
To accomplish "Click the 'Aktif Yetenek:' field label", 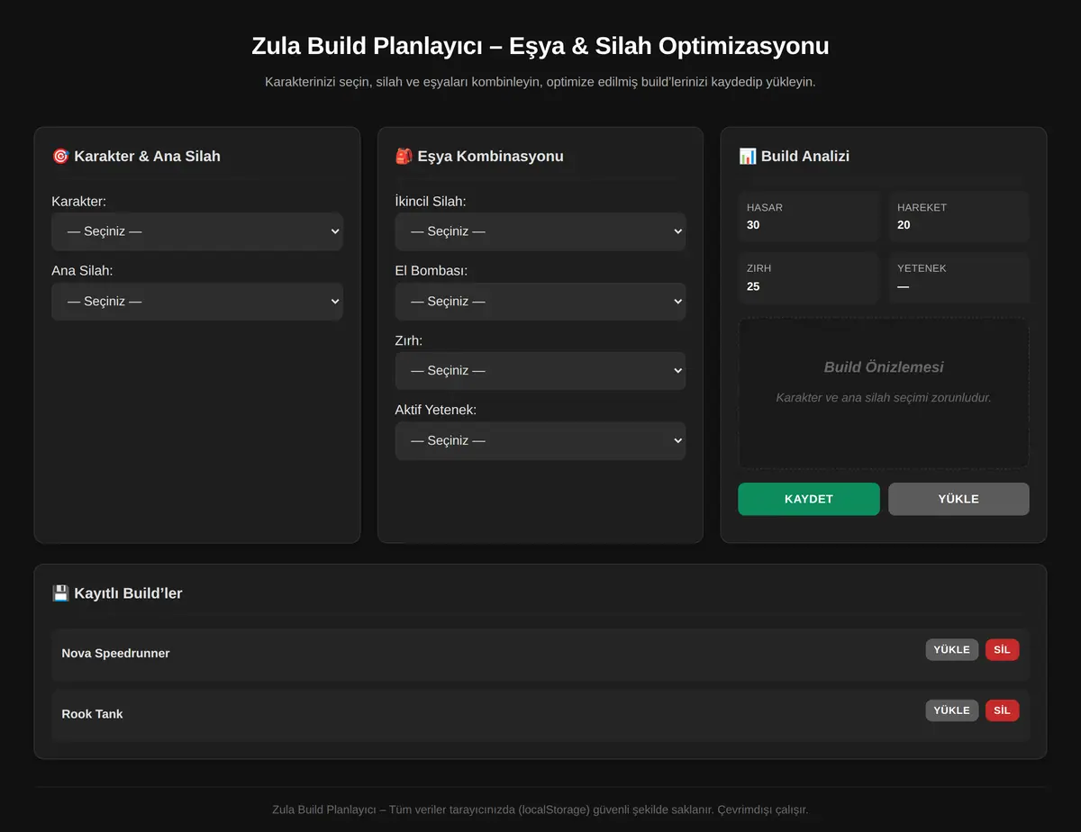I will pyautogui.click(x=435, y=411).
